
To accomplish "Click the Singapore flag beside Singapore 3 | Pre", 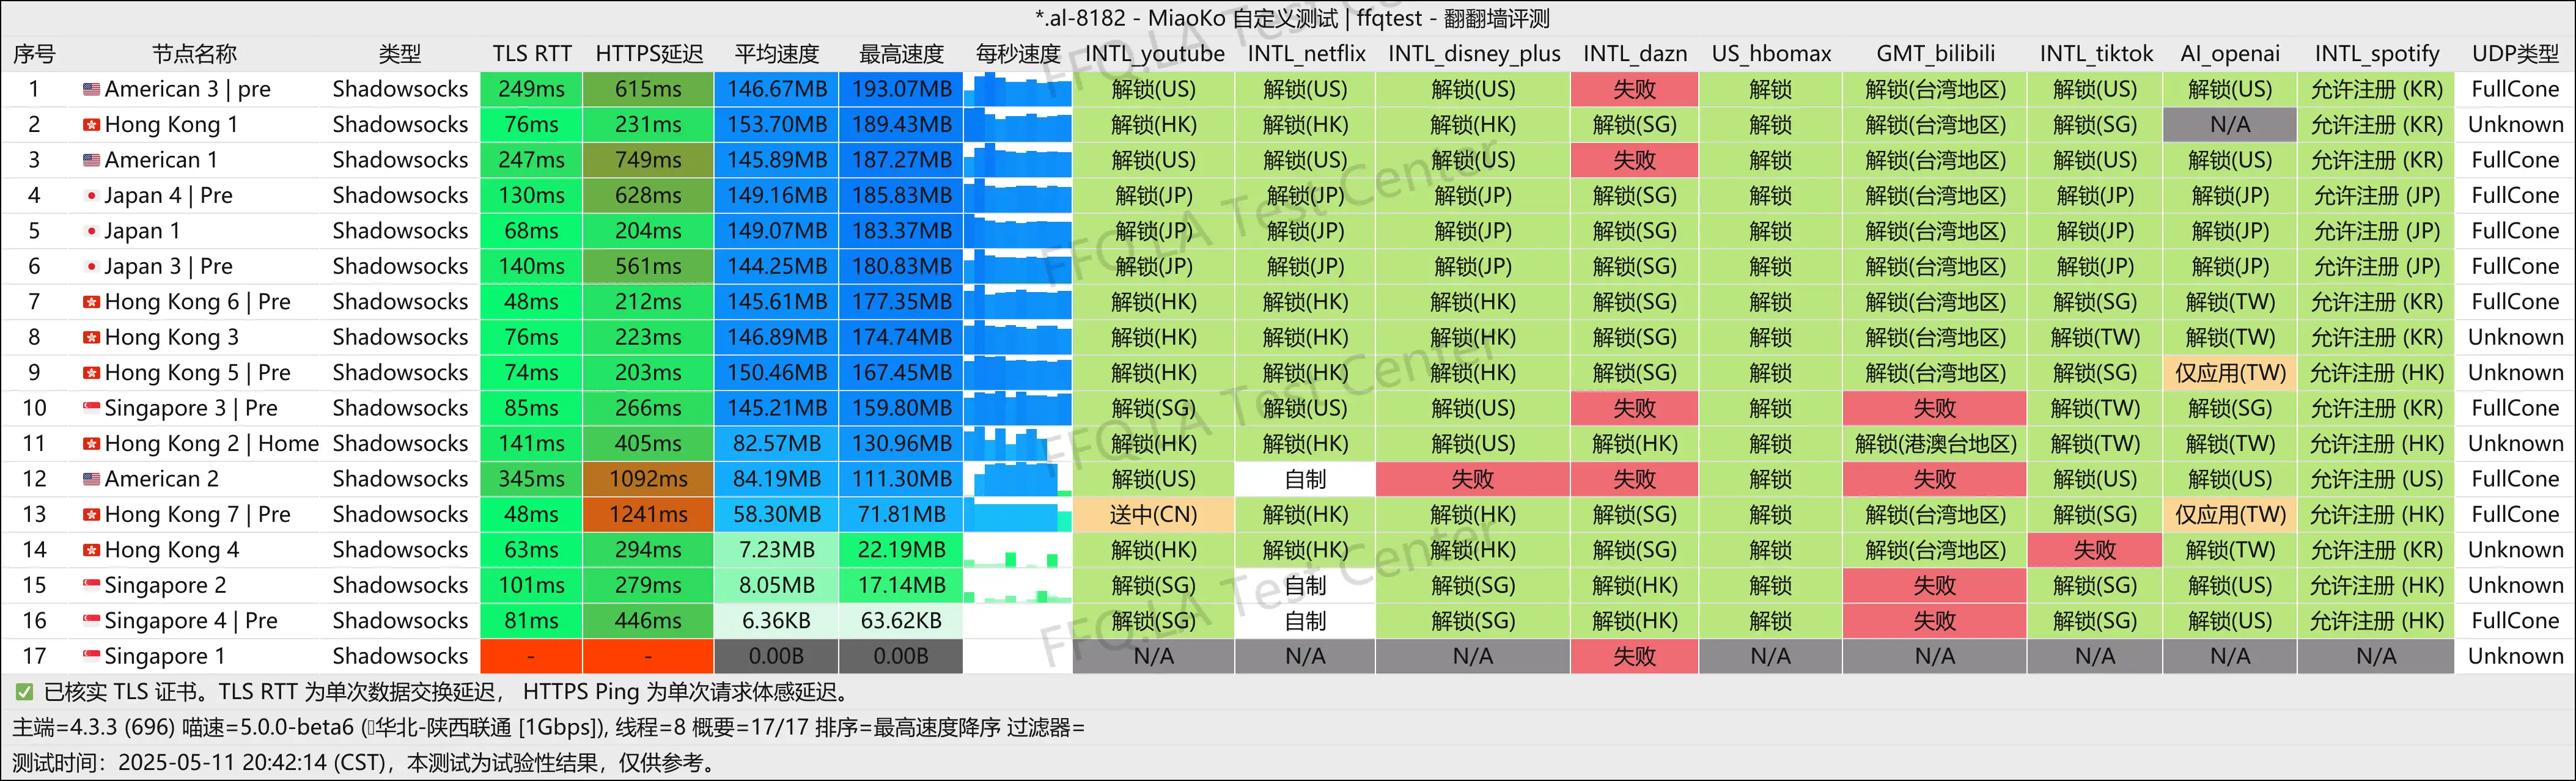I will (x=91, y=408).
